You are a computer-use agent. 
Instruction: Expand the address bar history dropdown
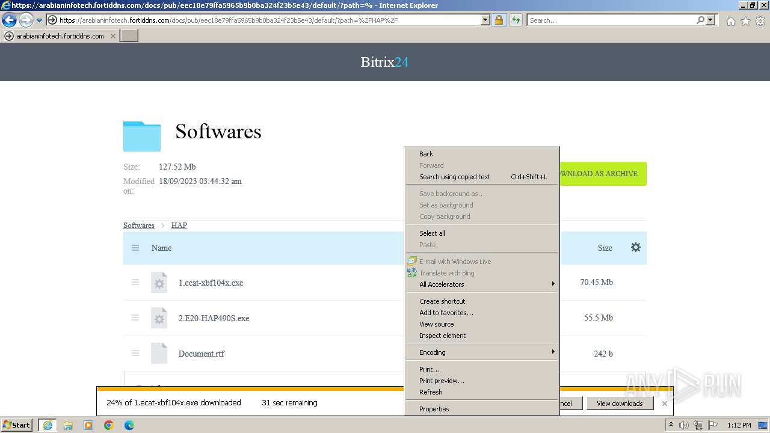[x=485, y=20]
